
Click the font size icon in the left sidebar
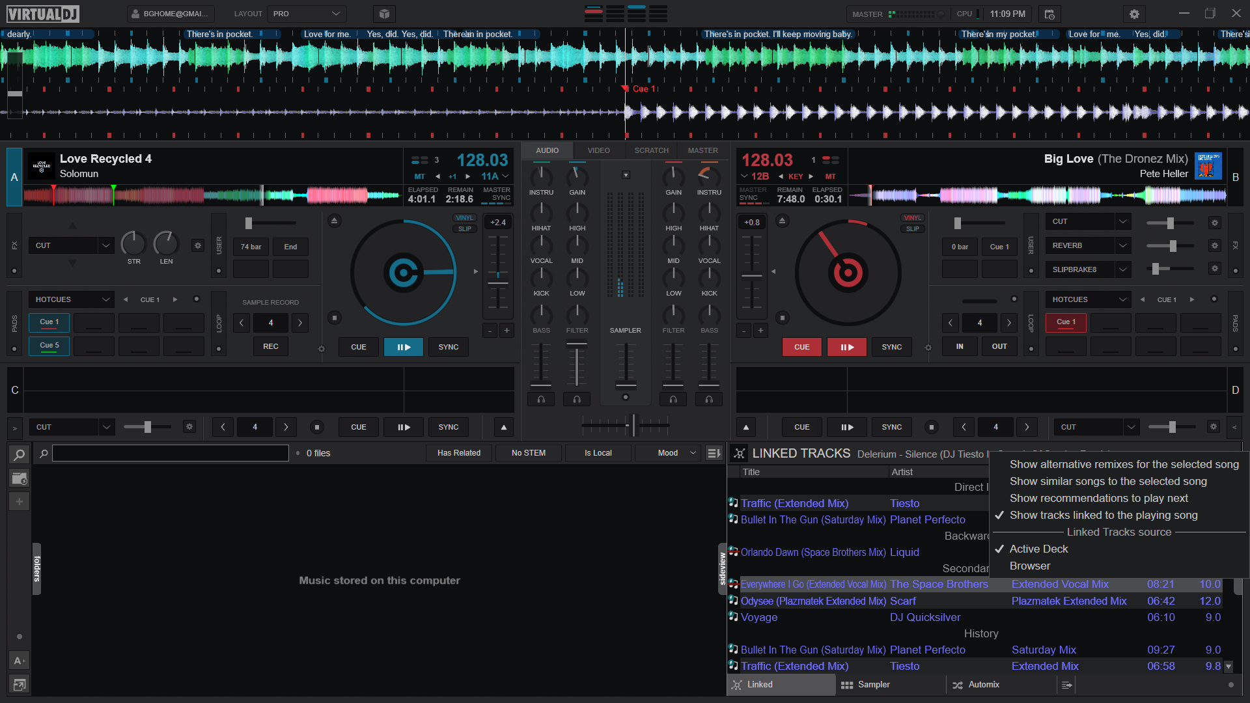(20, 661)
